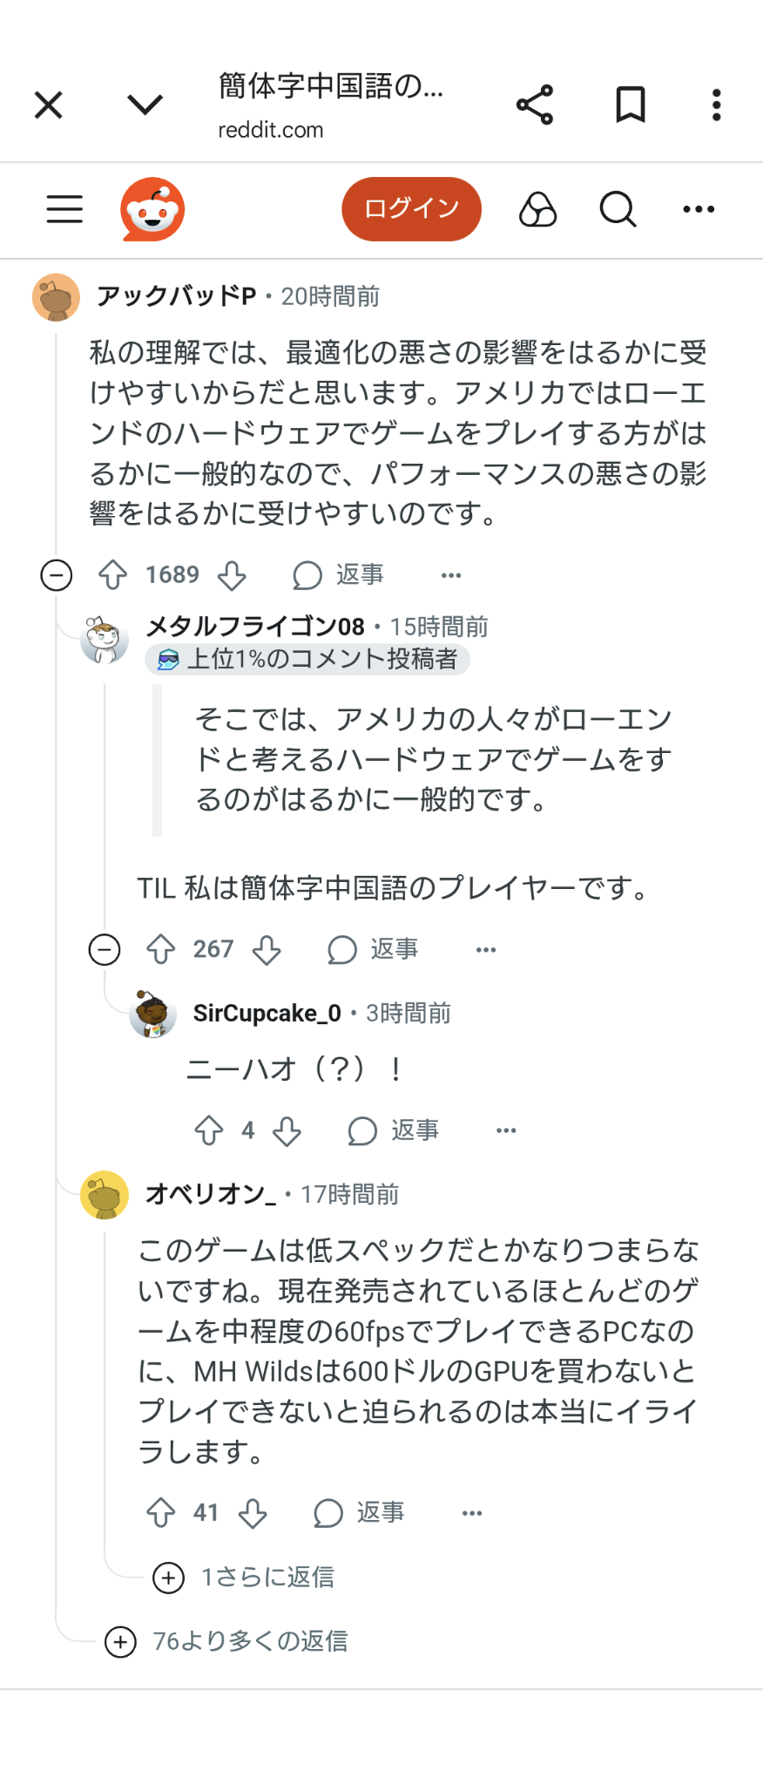This screenshot has height=1785, width=763.
Task: Open オベリオン_ user avatar profile
Action: pos(105,1195)
